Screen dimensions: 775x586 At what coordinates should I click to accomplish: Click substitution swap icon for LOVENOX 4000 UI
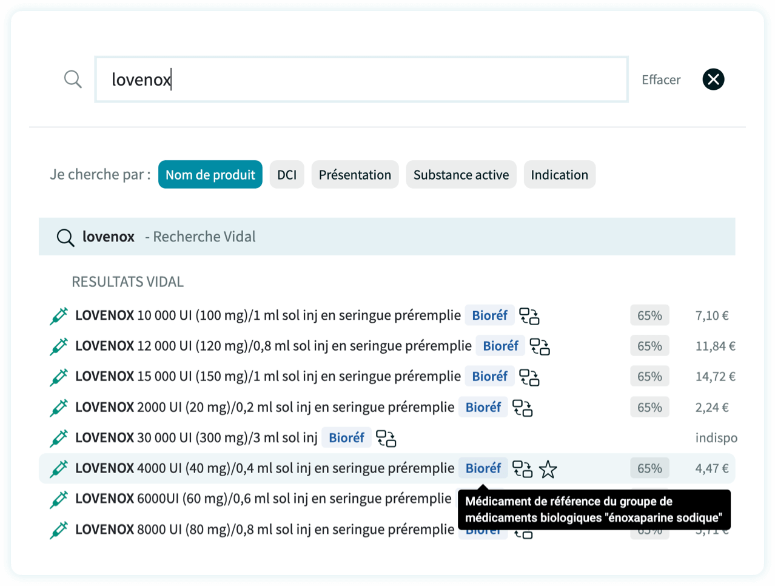click(x=522, y=468)
